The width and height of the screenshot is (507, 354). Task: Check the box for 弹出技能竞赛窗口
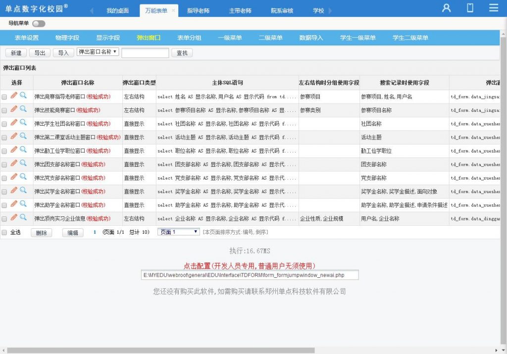[x=4, y=110]
